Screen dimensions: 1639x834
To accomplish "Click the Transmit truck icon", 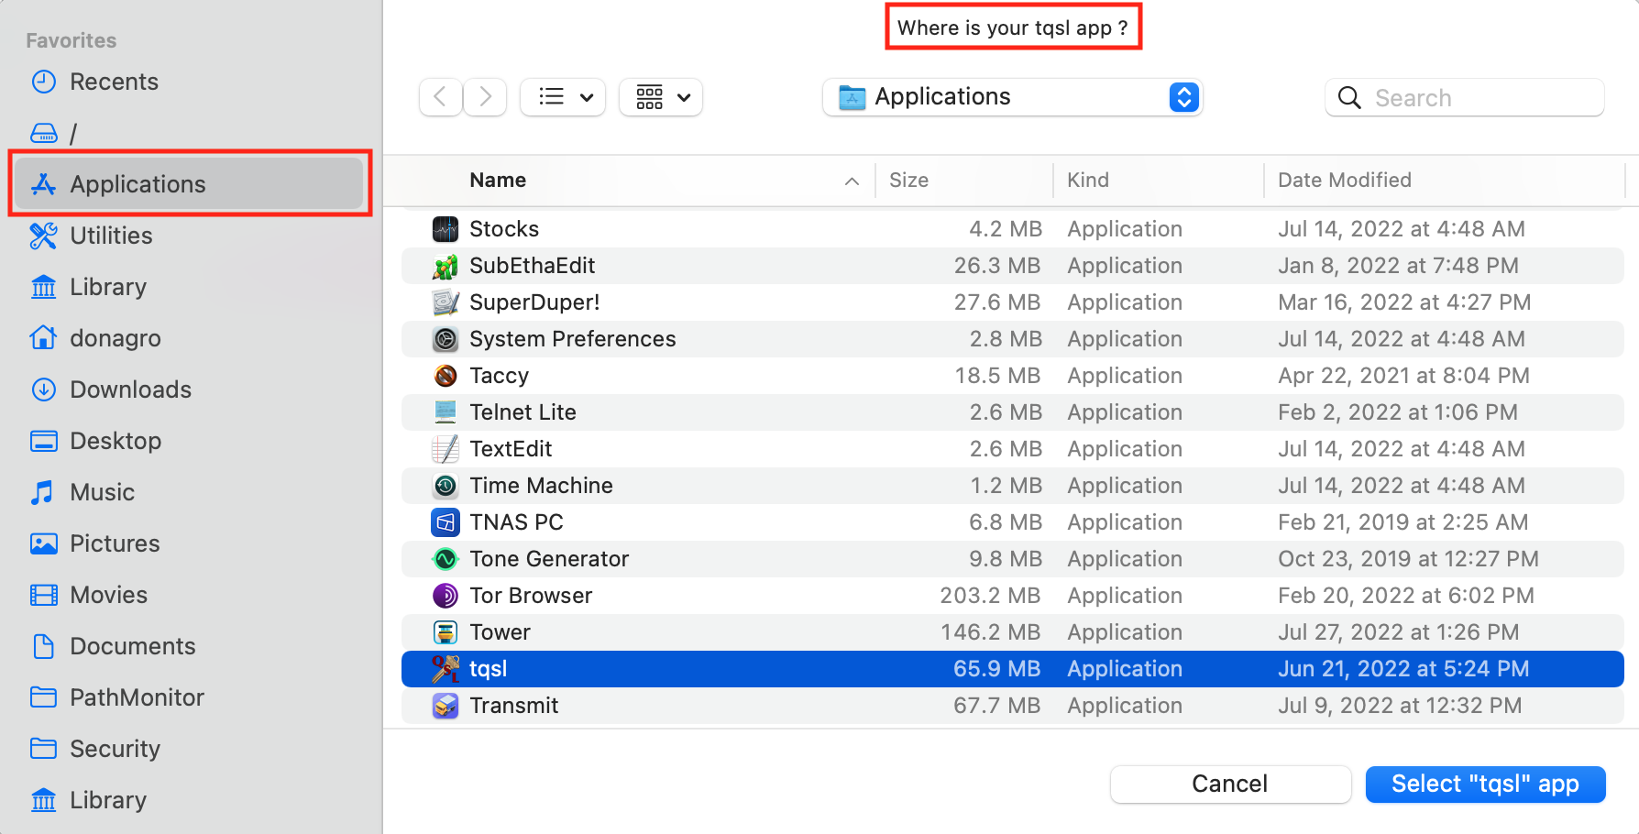I will (445, 706).
